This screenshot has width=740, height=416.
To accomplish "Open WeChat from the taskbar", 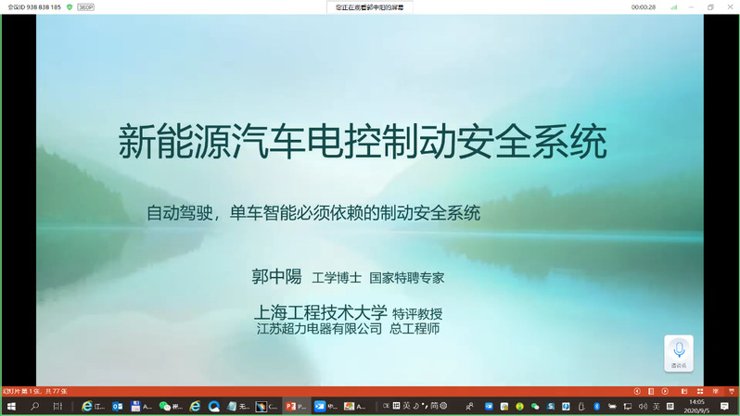I will [x=168, y=406].
